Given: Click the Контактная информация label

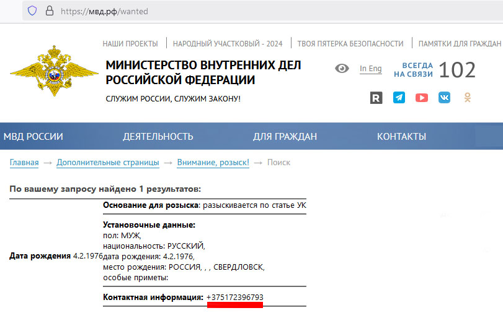Looking at the screenshot, I should point(153,298).
